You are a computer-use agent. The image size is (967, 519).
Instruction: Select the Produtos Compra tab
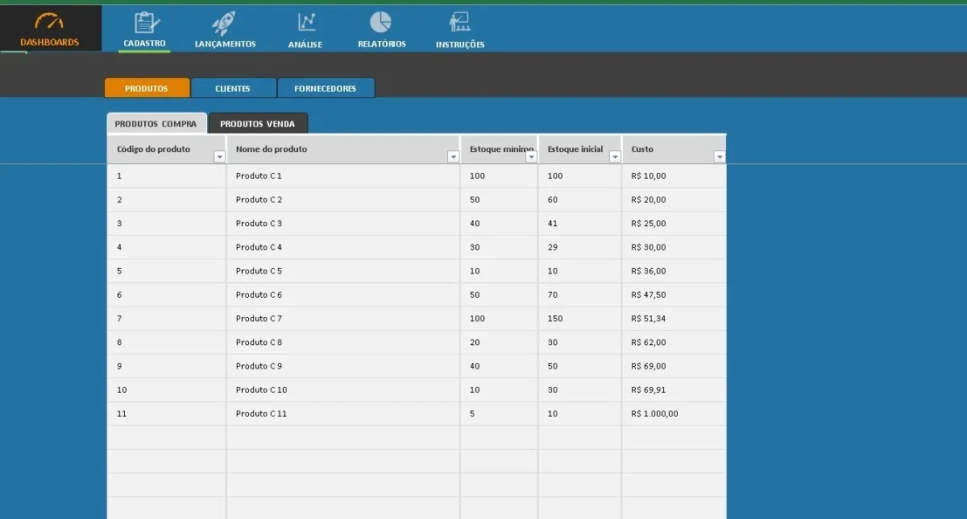[156, 124]
